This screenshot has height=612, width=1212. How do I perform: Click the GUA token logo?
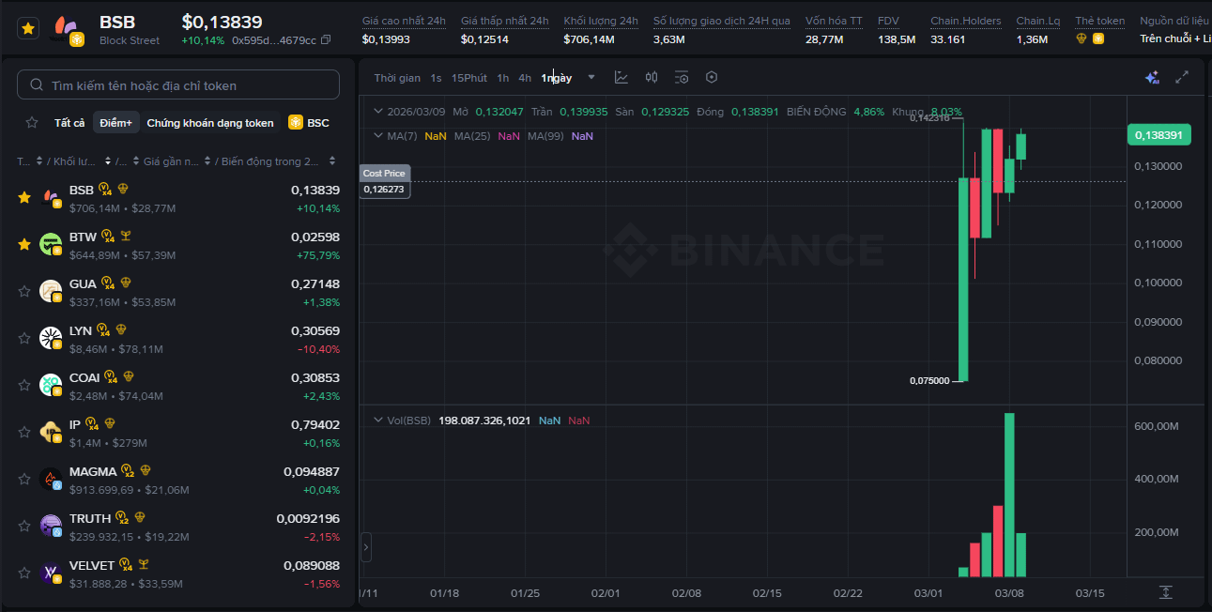[x=51, y=291]
